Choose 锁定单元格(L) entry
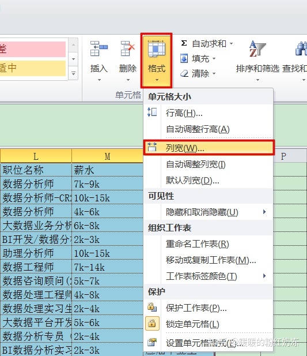The image size is (307, 356). pyautogui.click(x=208, y=324)
